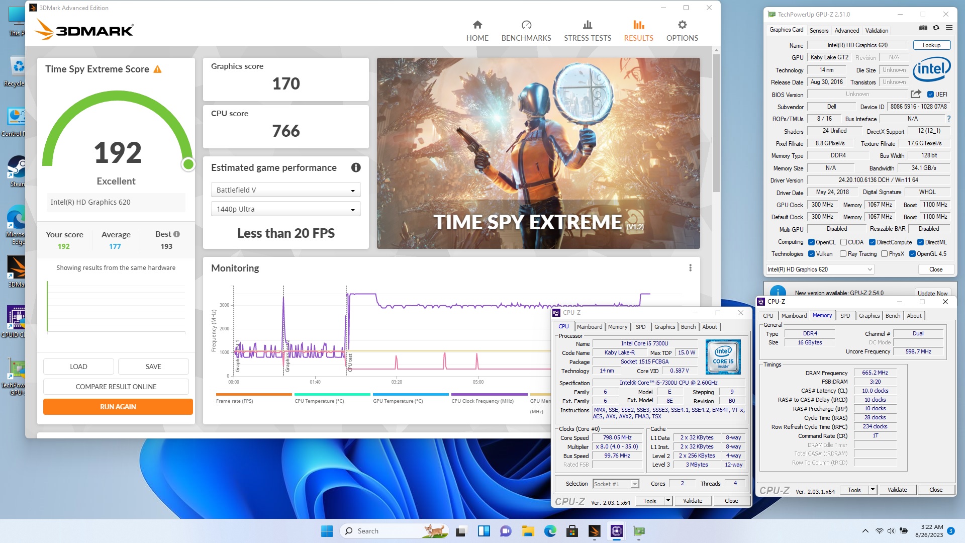Toggle DirectCompute checkbox in GPU-Z
Screen dimensions: 965x543
tap(872, 242)
